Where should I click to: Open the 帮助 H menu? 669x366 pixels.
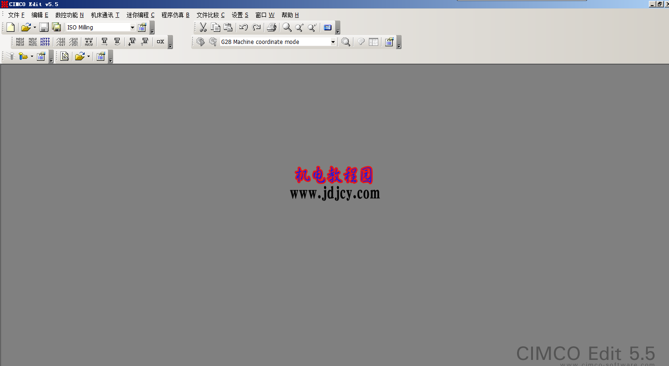(x=290, y=15)
